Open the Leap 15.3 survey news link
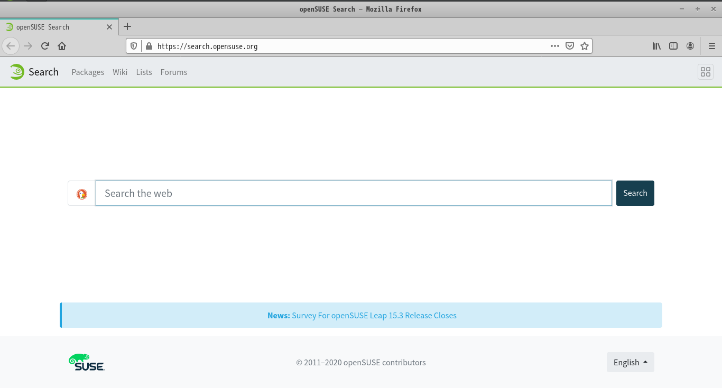The width and height of the screenshot is (722, 388). [374, 316]
